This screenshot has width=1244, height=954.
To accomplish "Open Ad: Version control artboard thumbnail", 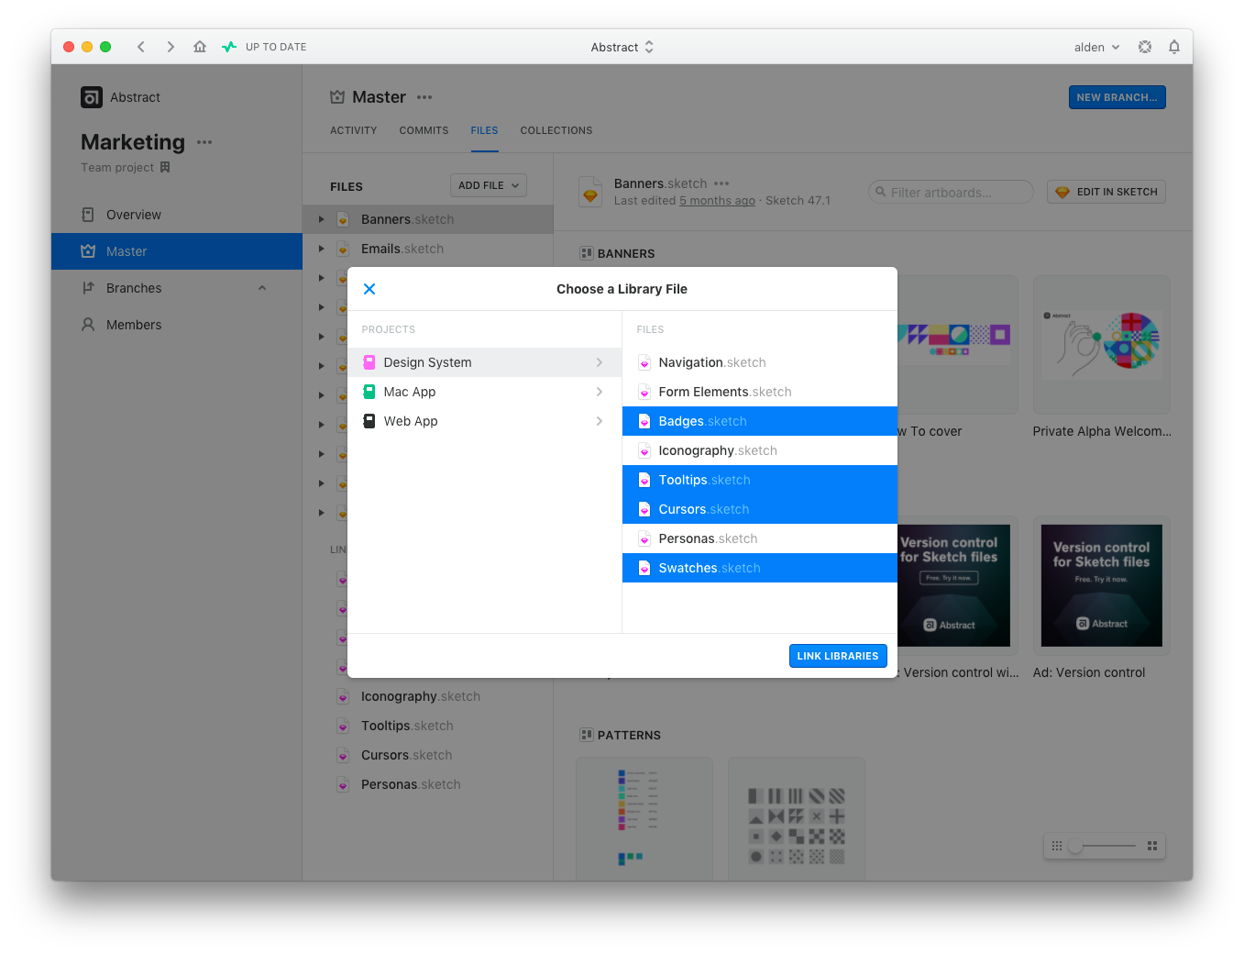I will click(x=1102, y=585).
